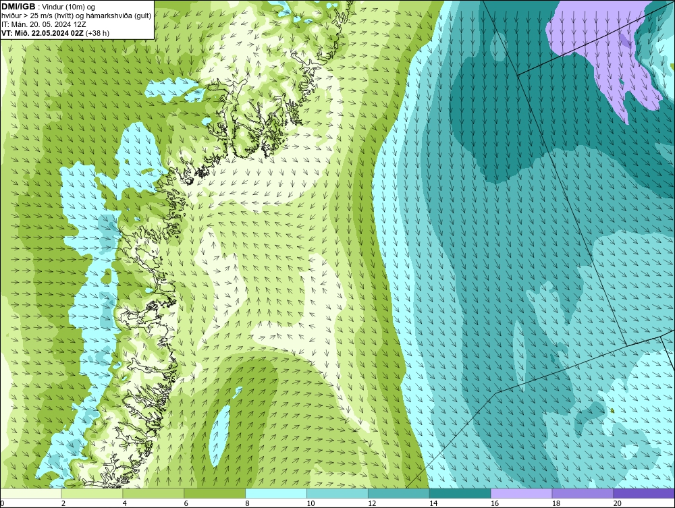Select the 6–8 m/s dark green swatch
Viewport: 675px width, 508px height.
tap(215, 493)
